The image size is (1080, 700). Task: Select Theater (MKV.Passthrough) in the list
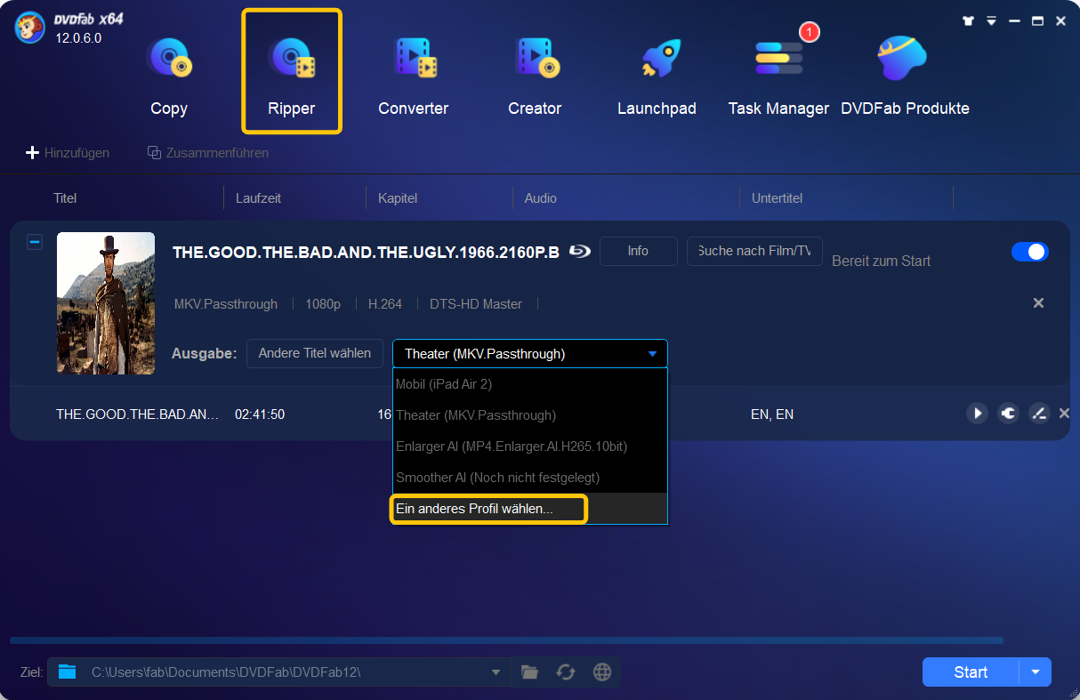click(529, 415)
